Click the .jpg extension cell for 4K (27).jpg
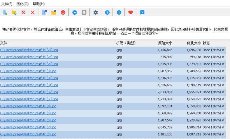230x139 pixels. coord(119,50)
